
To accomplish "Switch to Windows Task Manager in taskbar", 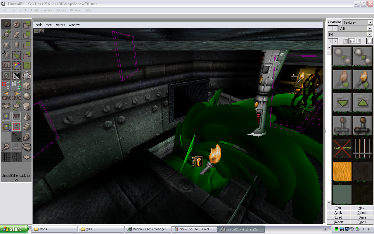I will [148, 229].
